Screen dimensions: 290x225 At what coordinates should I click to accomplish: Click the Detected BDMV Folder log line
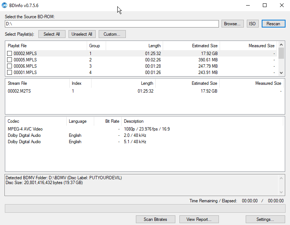[64, 178]
